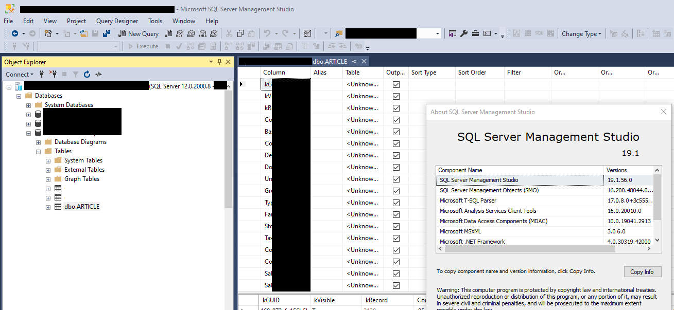
Task: Click the Save All disks icon
Action: coord(107,33)
